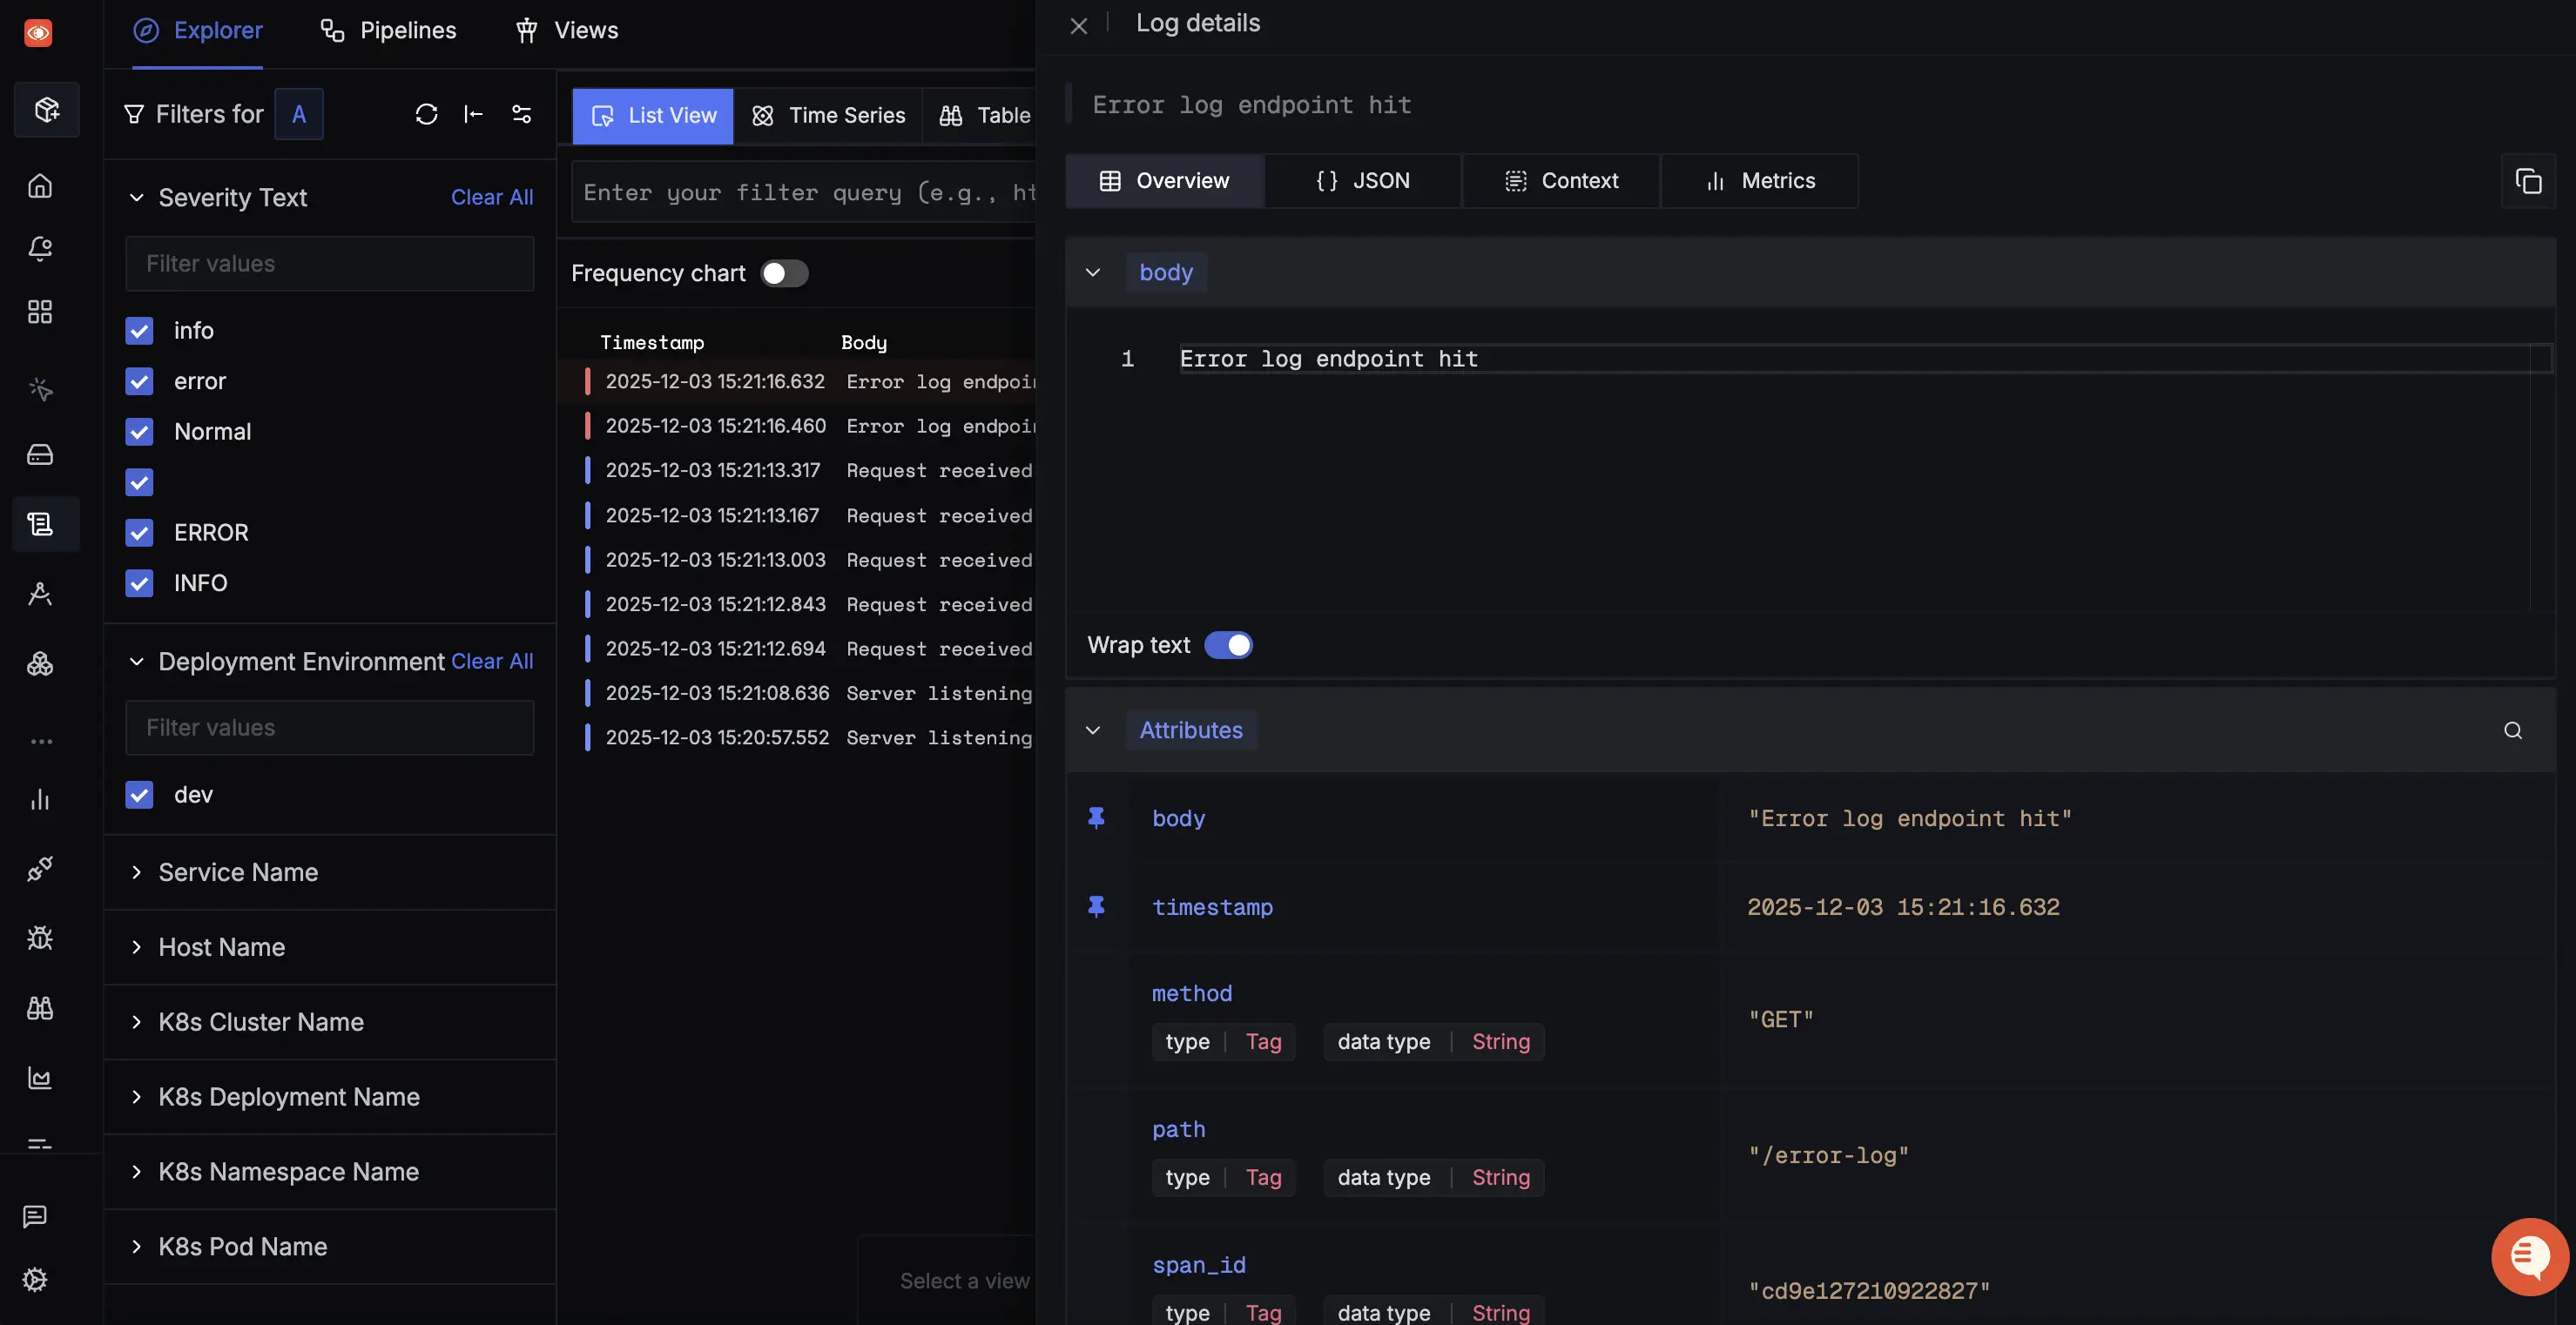Viewport: 2576px width, 1325px height.
Task: Open the Alerts bell icon in sidebar
Action: tap(40, 249)
